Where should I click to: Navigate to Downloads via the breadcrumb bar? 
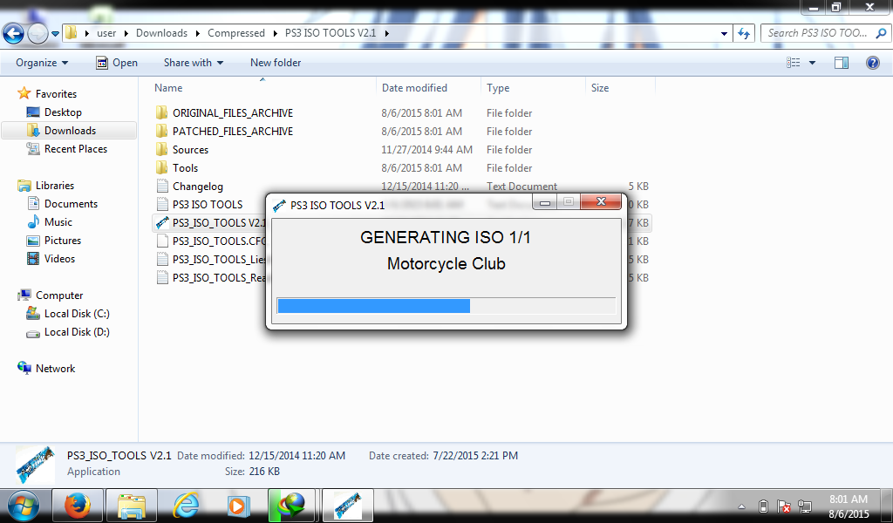coord(161,33)
